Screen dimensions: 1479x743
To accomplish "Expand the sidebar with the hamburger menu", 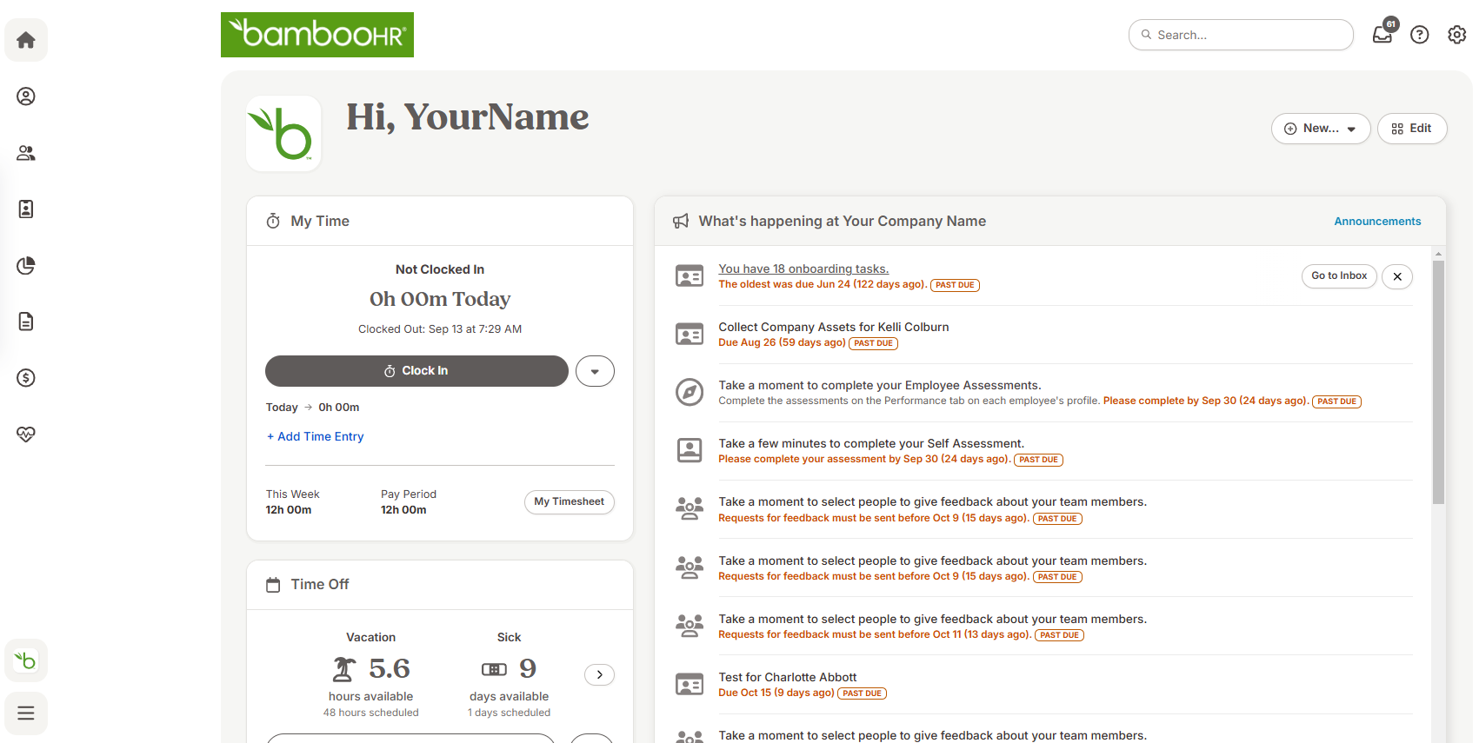I will click(26, 713).
